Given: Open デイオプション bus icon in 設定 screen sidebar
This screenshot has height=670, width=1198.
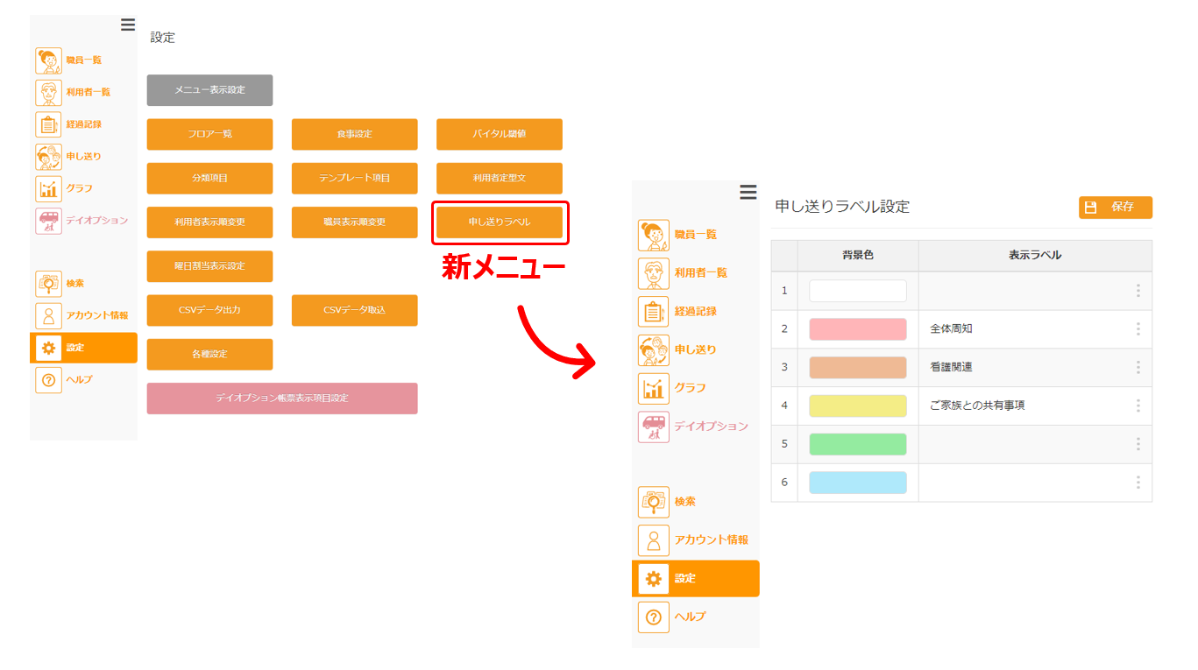Looking at the screenshot, I should pos(49,221).
